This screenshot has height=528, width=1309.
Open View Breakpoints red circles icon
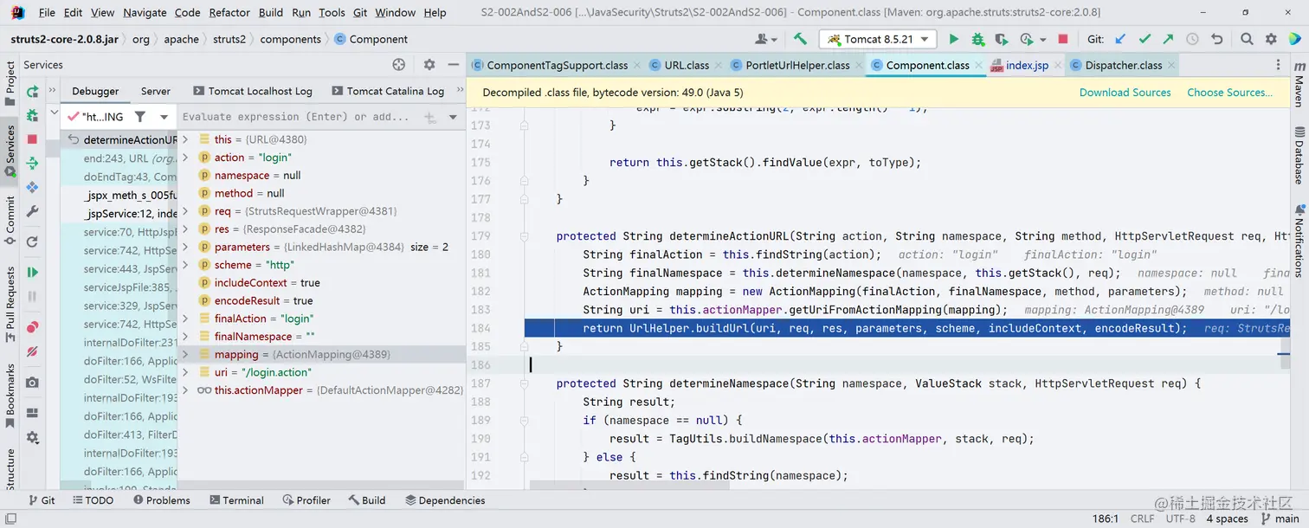pyautogui.click(x=33, y=327)
